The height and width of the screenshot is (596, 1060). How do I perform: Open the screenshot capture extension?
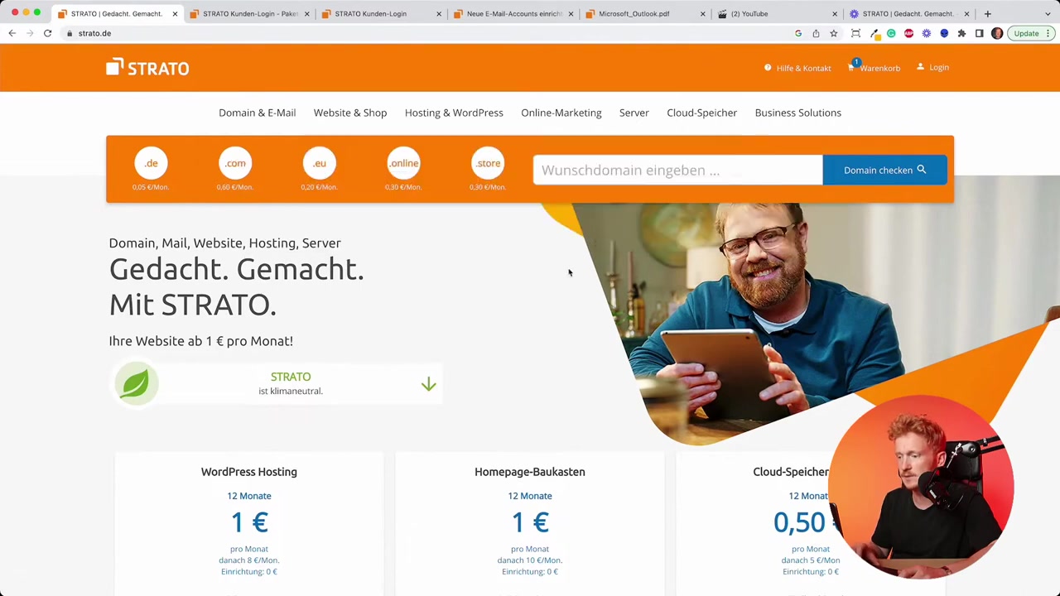click(855, 33)
